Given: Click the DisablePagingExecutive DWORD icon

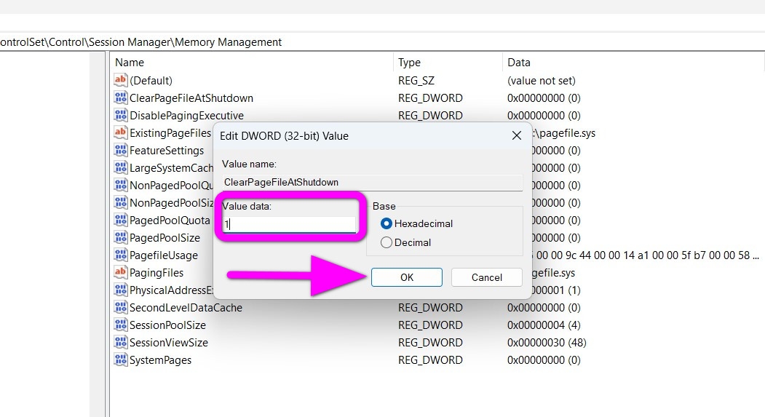Looking at the screenshot, I should click(120, 115).
